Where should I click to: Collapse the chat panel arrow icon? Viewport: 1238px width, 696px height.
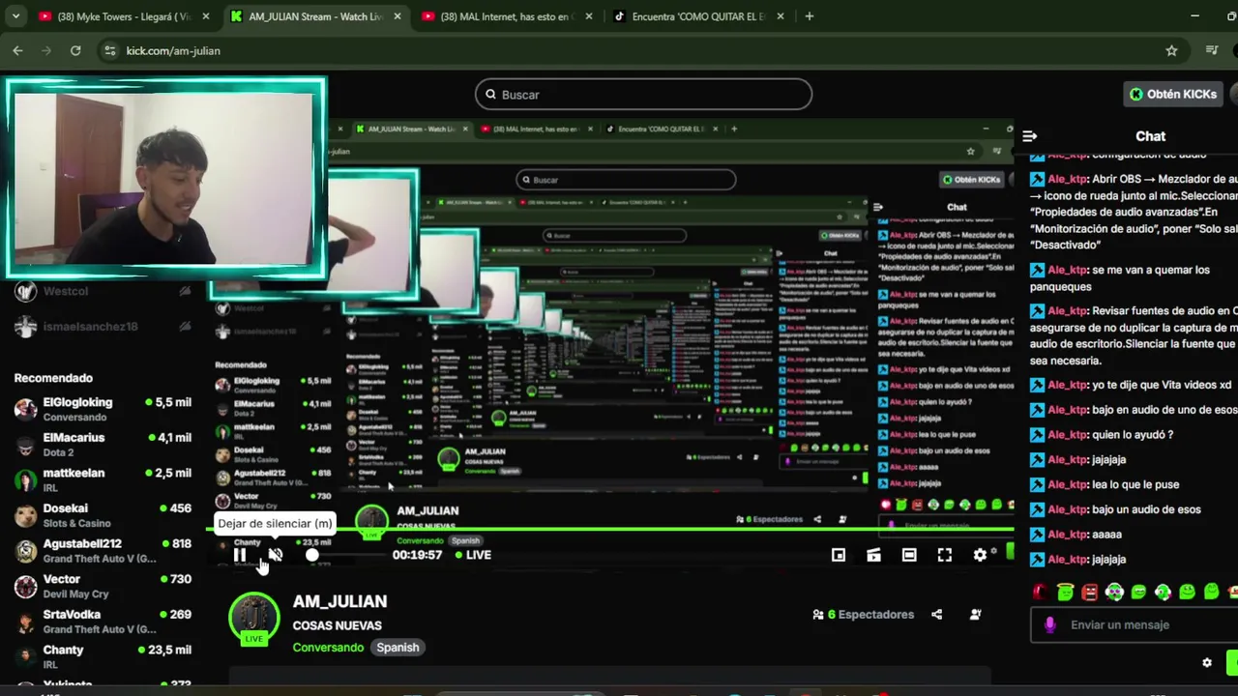click(x=1030, y=136)
